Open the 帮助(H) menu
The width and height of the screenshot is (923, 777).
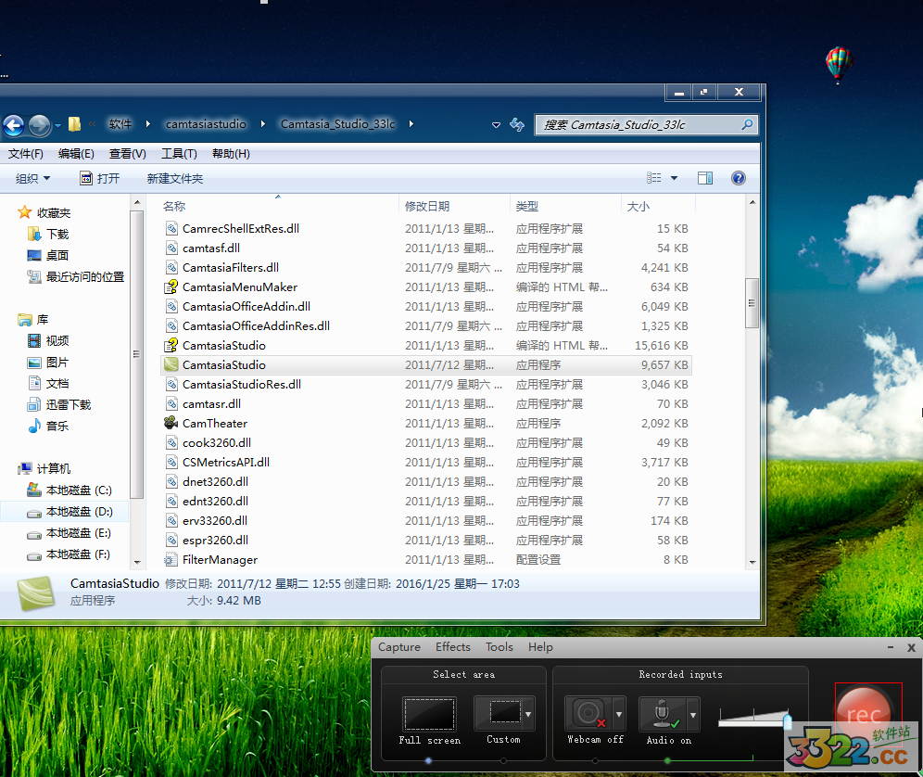[x=231, y=154]
